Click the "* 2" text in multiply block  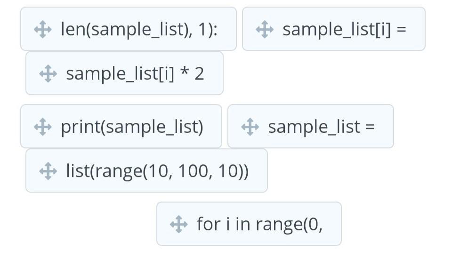(x=193, y=73)
